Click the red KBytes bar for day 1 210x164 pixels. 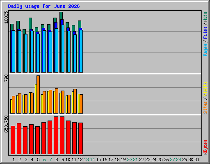point(13,140)
